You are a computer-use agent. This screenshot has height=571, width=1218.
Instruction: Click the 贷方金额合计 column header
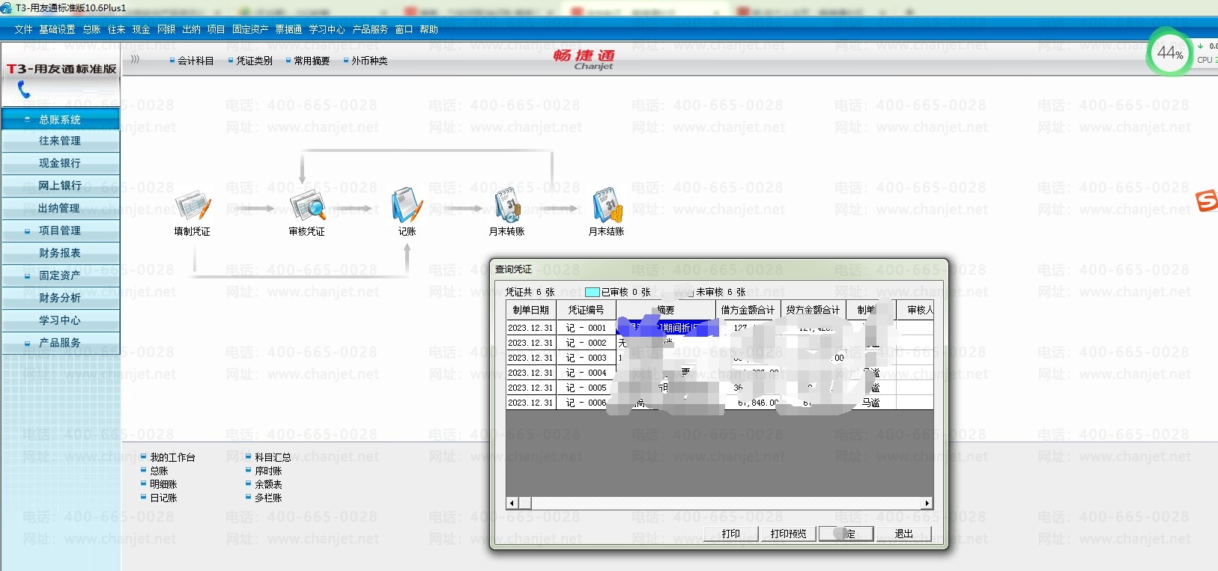point(813,310)
